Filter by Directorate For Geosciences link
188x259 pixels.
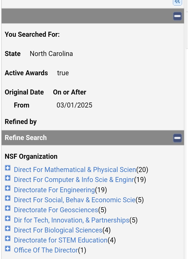tap(56, 210)
